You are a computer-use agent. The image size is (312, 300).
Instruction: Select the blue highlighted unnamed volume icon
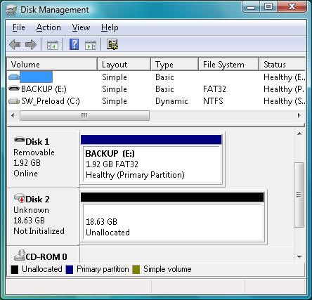[x=14, y=77]
